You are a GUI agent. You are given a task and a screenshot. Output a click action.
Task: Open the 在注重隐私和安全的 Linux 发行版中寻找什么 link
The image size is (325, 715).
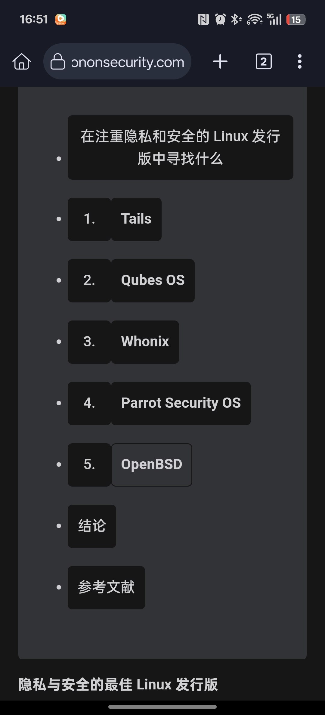point(180,147)
